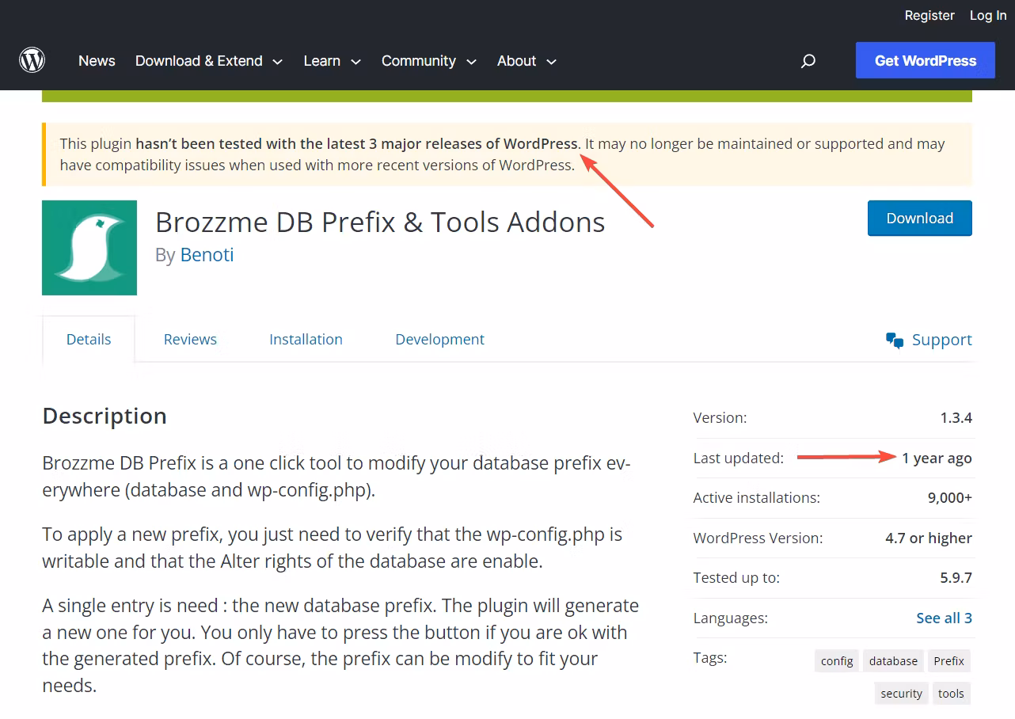Select the database tag

pos(892,660)
